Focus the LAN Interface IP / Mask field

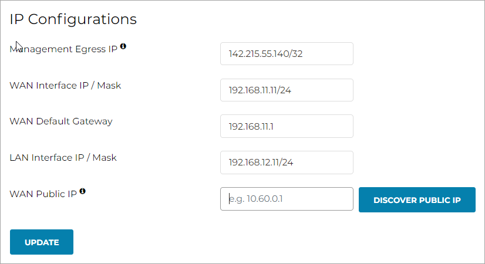[x=287, y=163]
